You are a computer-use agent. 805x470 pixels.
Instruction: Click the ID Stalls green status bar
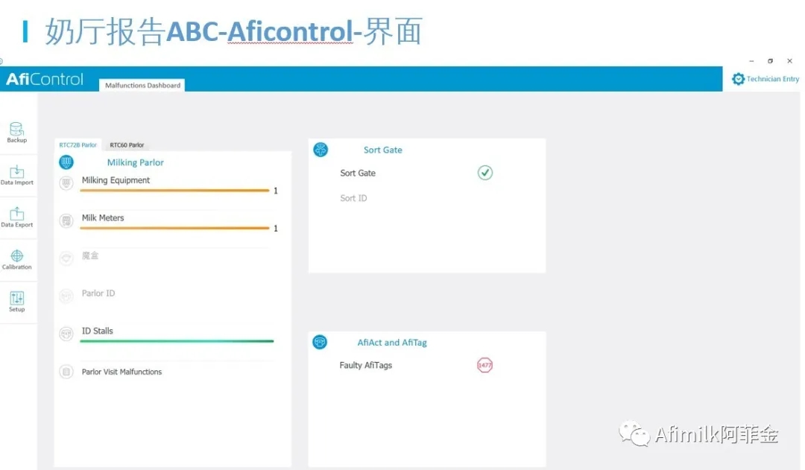(x=177, y=341)
